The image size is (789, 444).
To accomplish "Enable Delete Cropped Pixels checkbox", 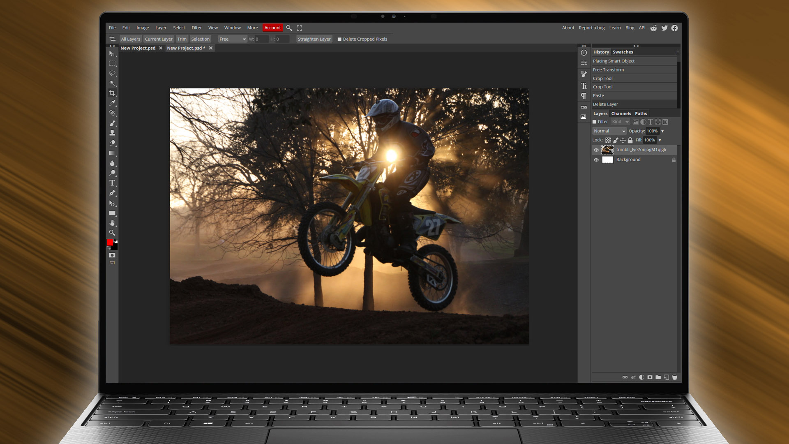I will [340, 39].
